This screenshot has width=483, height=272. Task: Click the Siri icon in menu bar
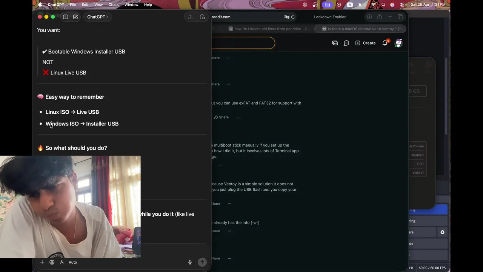point(392,5)
